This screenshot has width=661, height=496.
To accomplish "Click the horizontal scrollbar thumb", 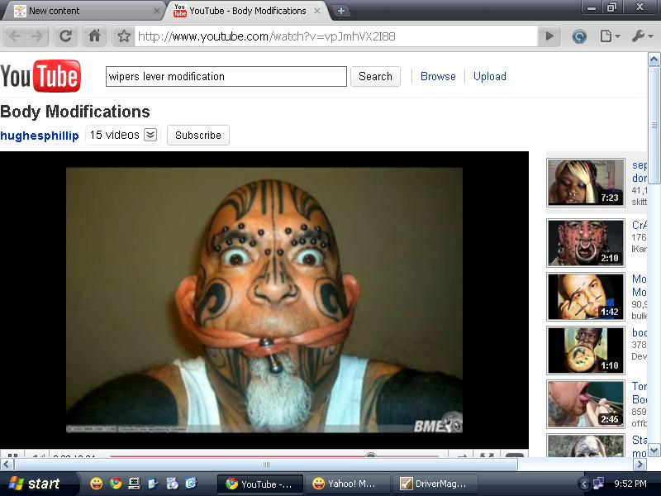I will [x=266, y=465].
